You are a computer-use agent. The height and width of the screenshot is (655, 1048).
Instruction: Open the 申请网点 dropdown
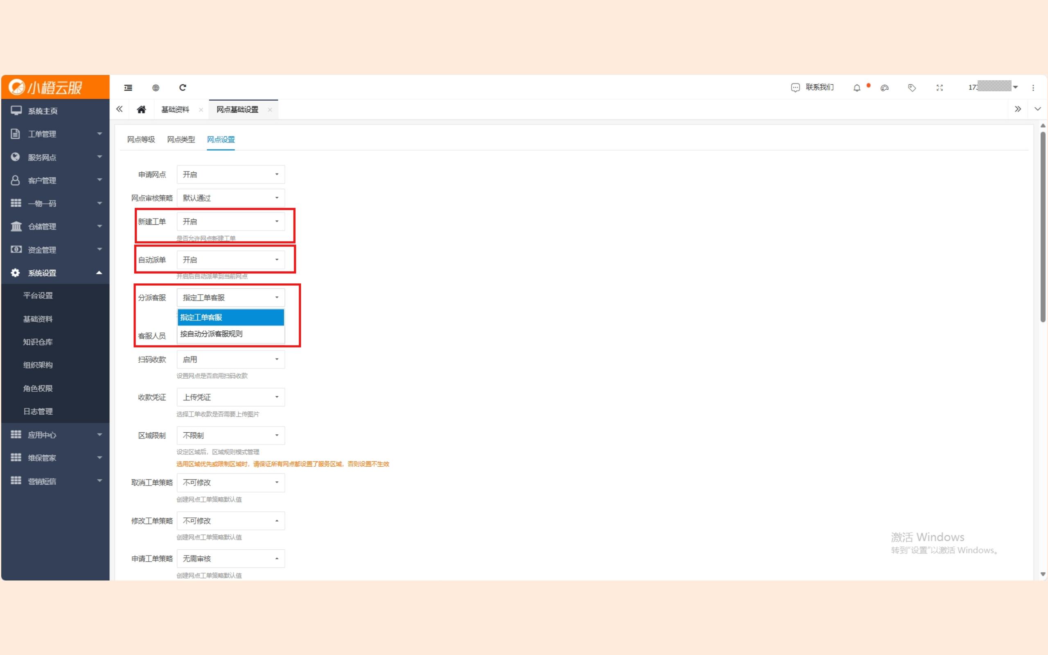pos(231,174)
